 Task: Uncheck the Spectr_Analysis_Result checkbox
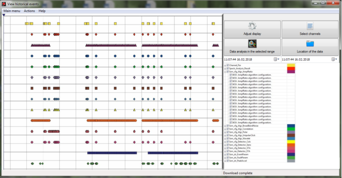click(228, 68)
